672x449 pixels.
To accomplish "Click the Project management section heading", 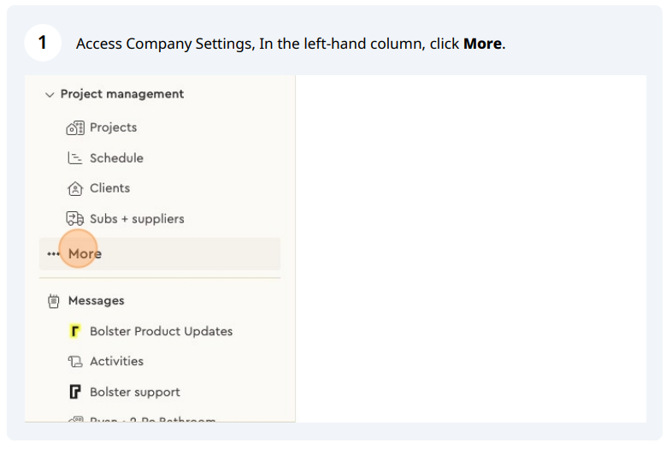I will pyautogui.click(x=122, y=94).
